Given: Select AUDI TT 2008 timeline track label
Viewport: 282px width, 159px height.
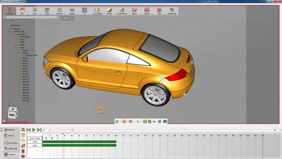Looking at the screenshot, I should click(x=35, y=138).
